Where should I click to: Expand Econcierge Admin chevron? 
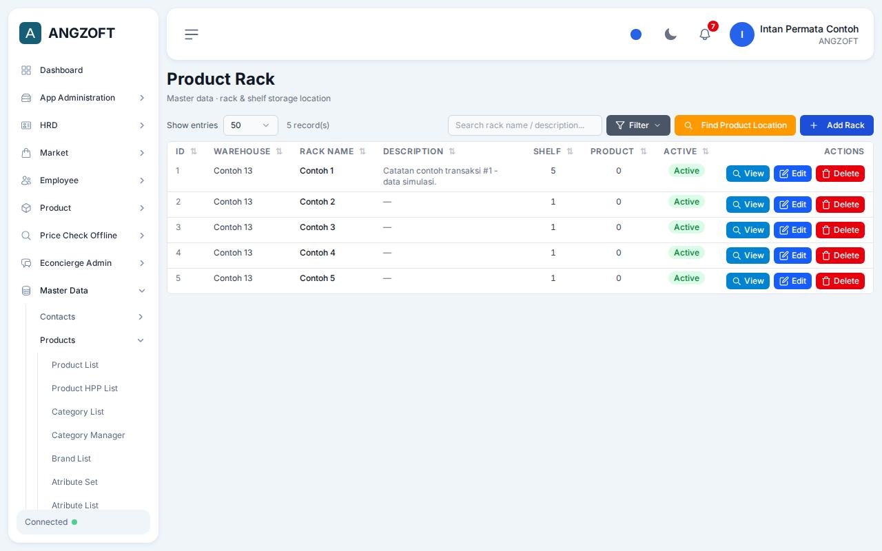[x=142, y=263]
